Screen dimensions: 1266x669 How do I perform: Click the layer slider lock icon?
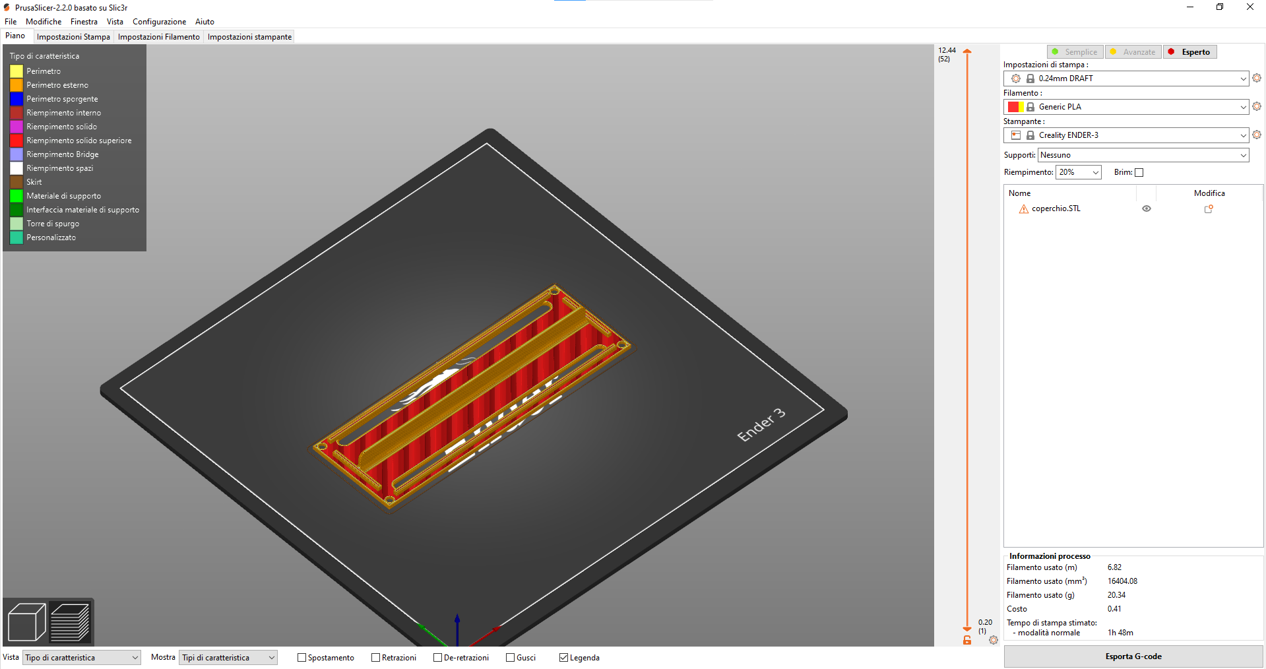967,640
